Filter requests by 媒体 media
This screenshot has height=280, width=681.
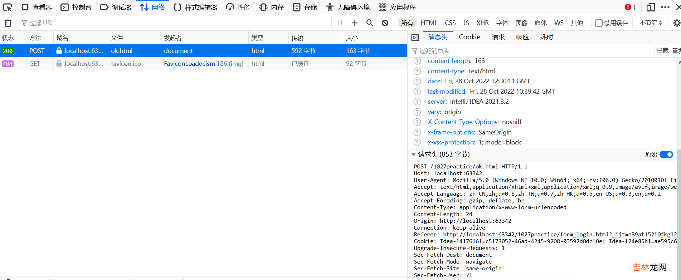(x=541, y=23)
